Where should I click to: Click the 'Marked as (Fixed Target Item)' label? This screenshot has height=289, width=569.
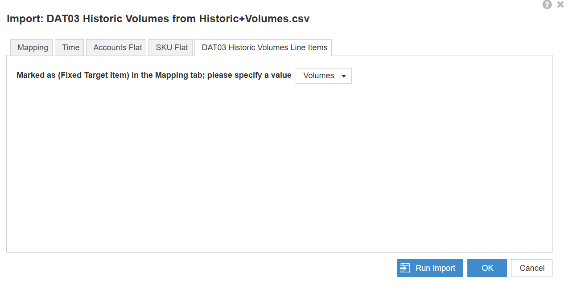(154, 75)
